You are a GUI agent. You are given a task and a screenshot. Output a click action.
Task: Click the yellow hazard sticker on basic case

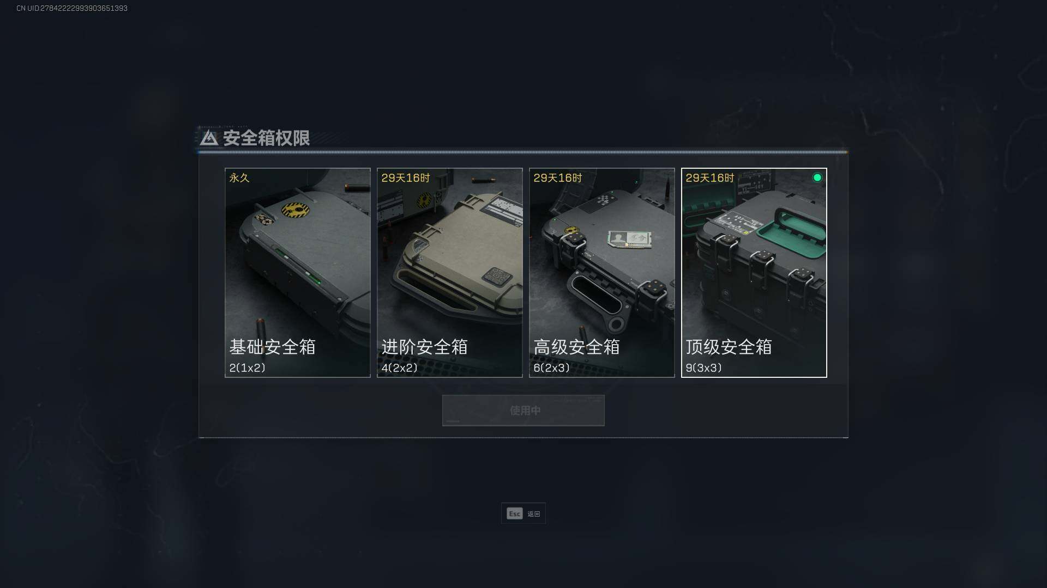(296, 210)
